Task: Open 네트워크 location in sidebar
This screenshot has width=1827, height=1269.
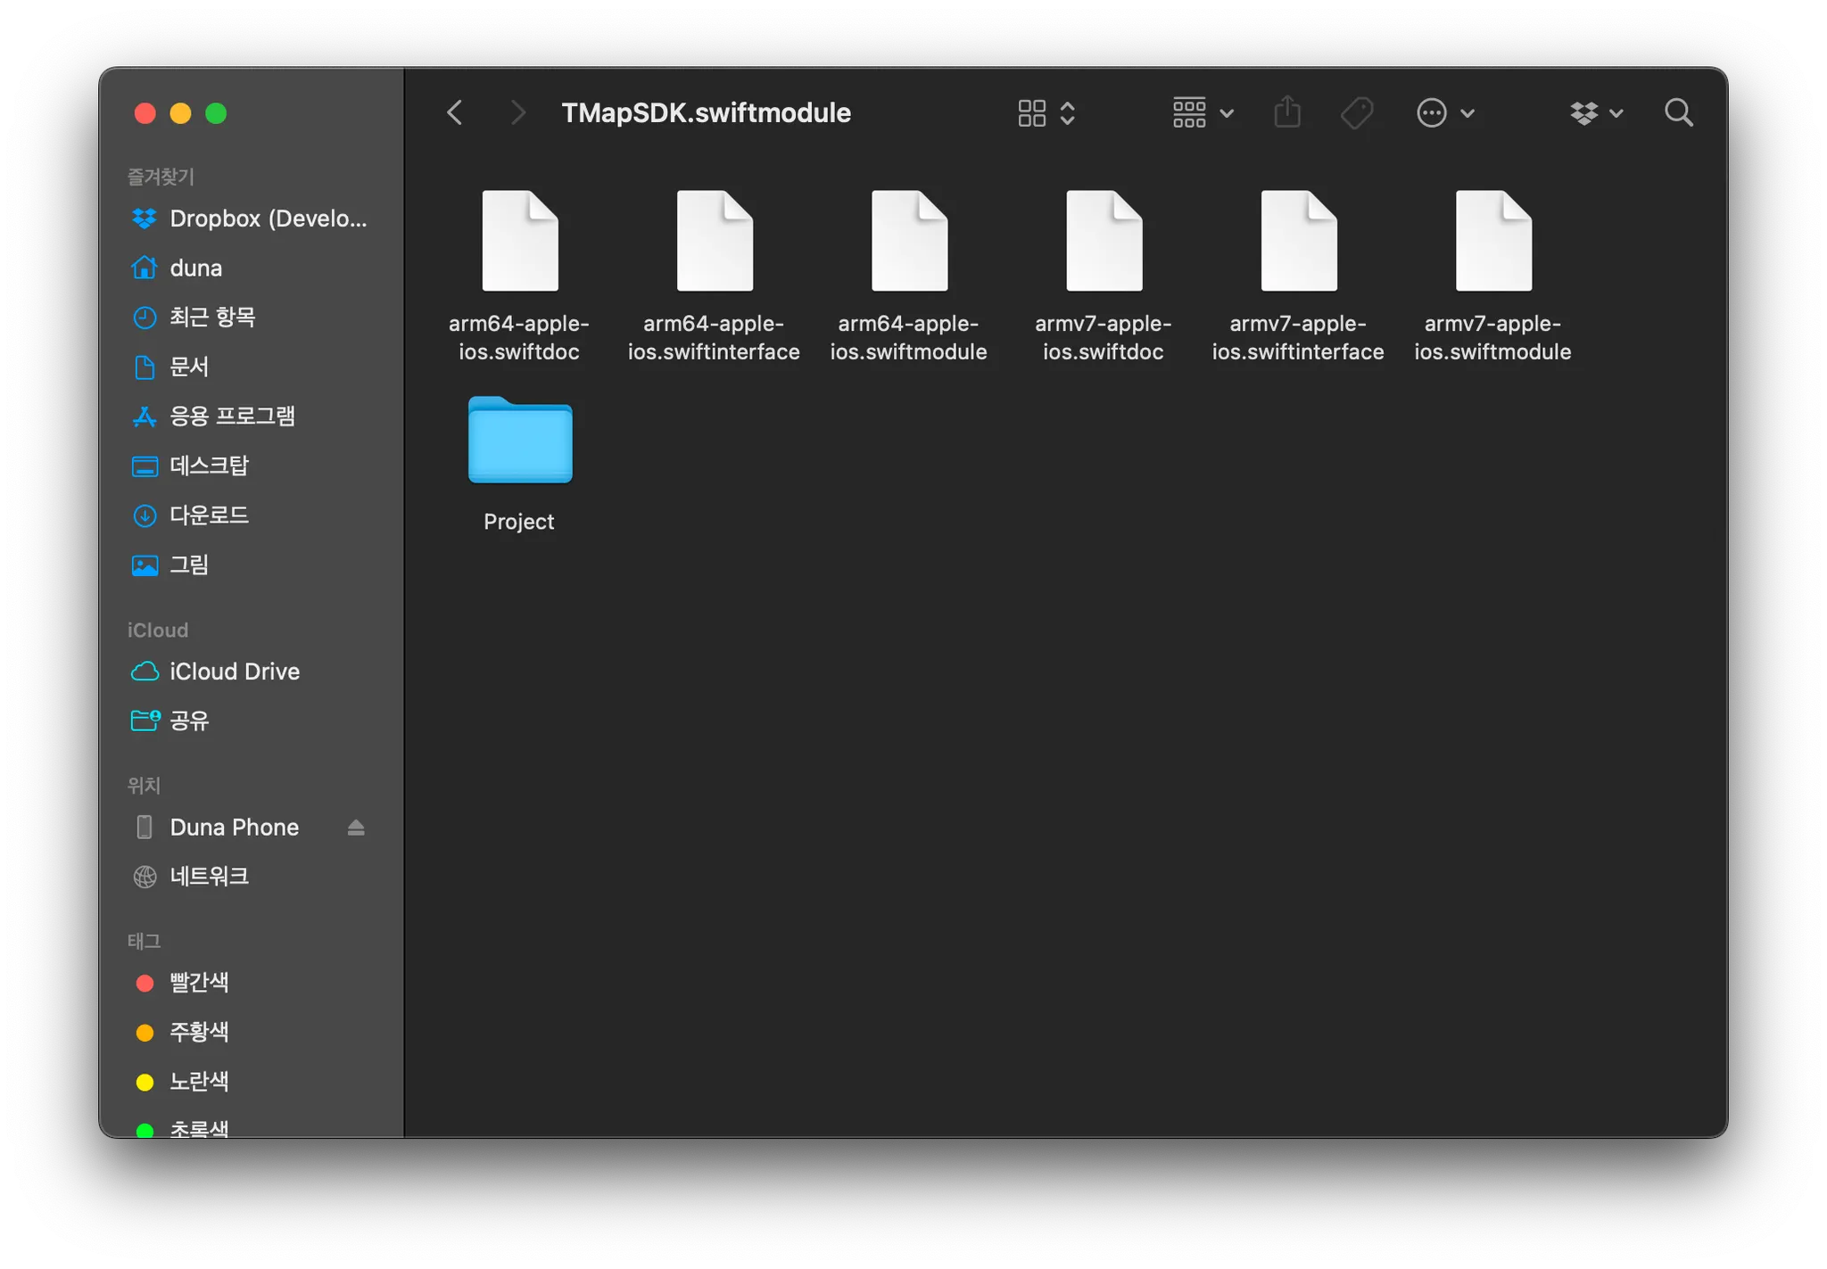Action: [209, 877]
